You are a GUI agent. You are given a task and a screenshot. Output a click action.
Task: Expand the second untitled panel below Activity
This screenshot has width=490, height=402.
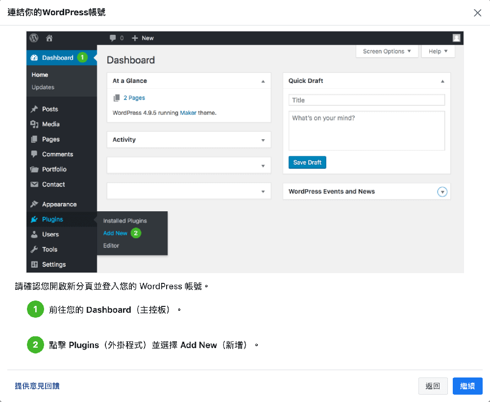(263, 191)
